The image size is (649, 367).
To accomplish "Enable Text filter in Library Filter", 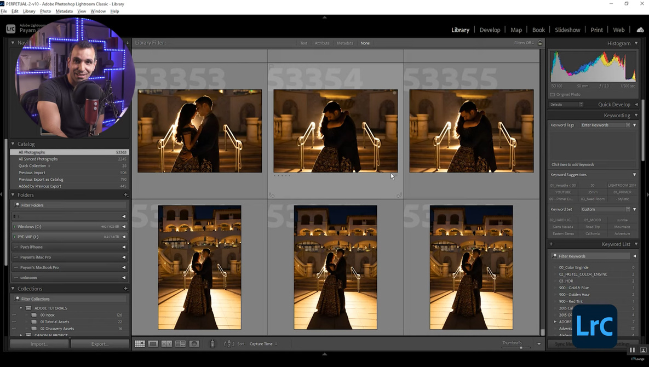I will (x=303, y=43).
